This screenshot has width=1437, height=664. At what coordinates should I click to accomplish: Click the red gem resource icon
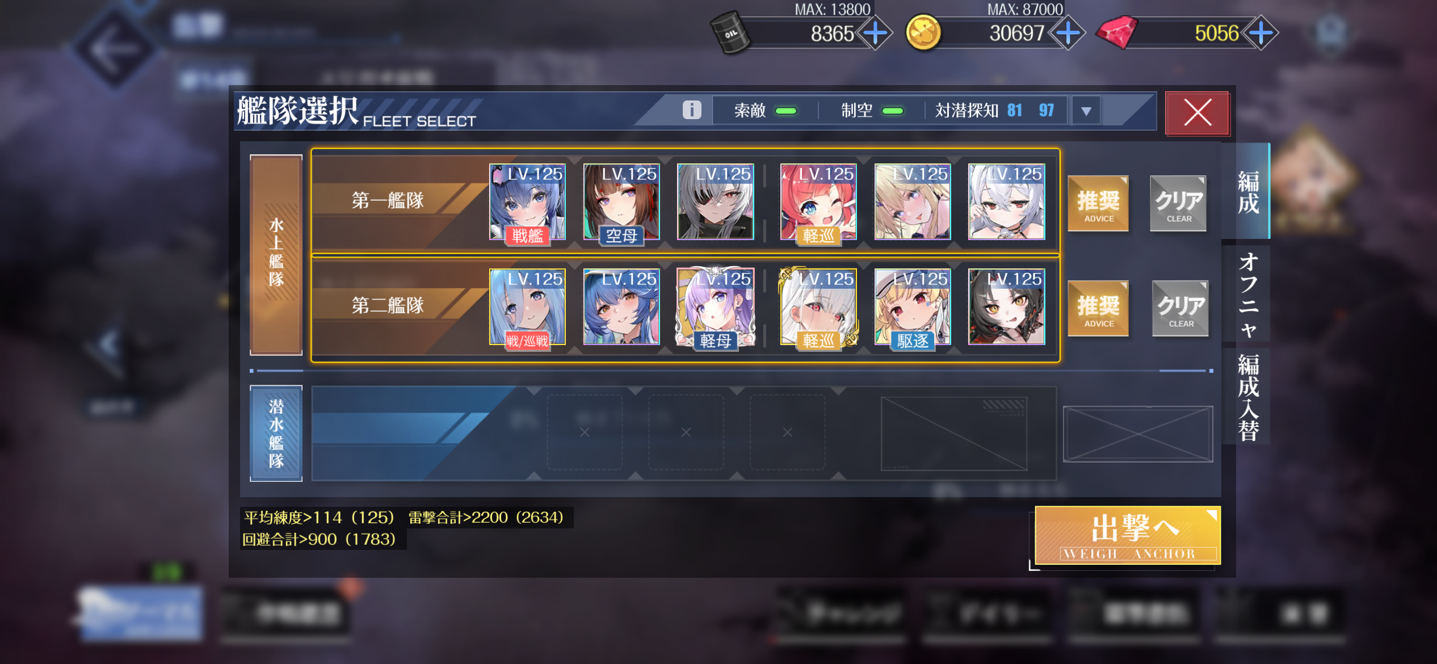[x=1116, y=32]
